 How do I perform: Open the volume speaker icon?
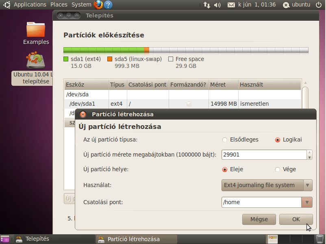pos(217,5)
